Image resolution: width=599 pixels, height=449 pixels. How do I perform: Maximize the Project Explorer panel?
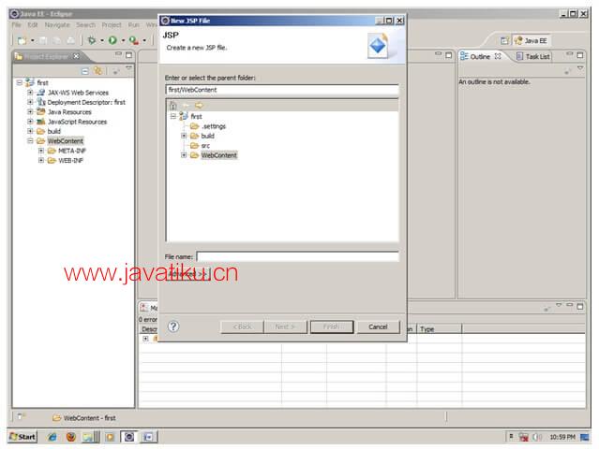[128, 55]
